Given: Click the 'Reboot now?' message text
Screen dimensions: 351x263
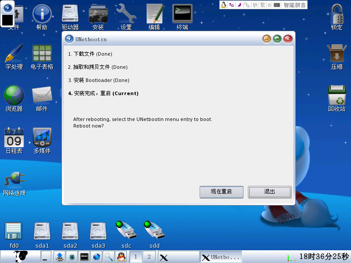Looking at the screenshot, I should [x=89, y=126].
